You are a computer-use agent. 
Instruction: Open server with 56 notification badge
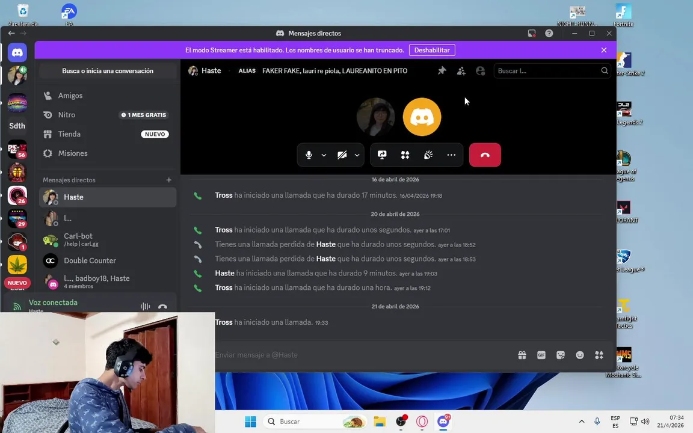pos(17,149)
